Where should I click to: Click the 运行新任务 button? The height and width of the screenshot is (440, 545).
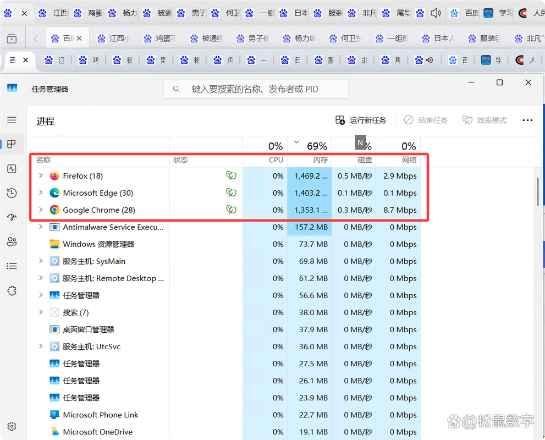coord(361,120)
